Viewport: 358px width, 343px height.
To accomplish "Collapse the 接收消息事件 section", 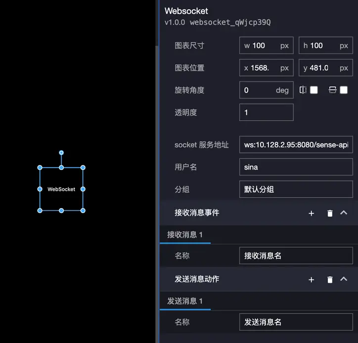I will point(344,213).
